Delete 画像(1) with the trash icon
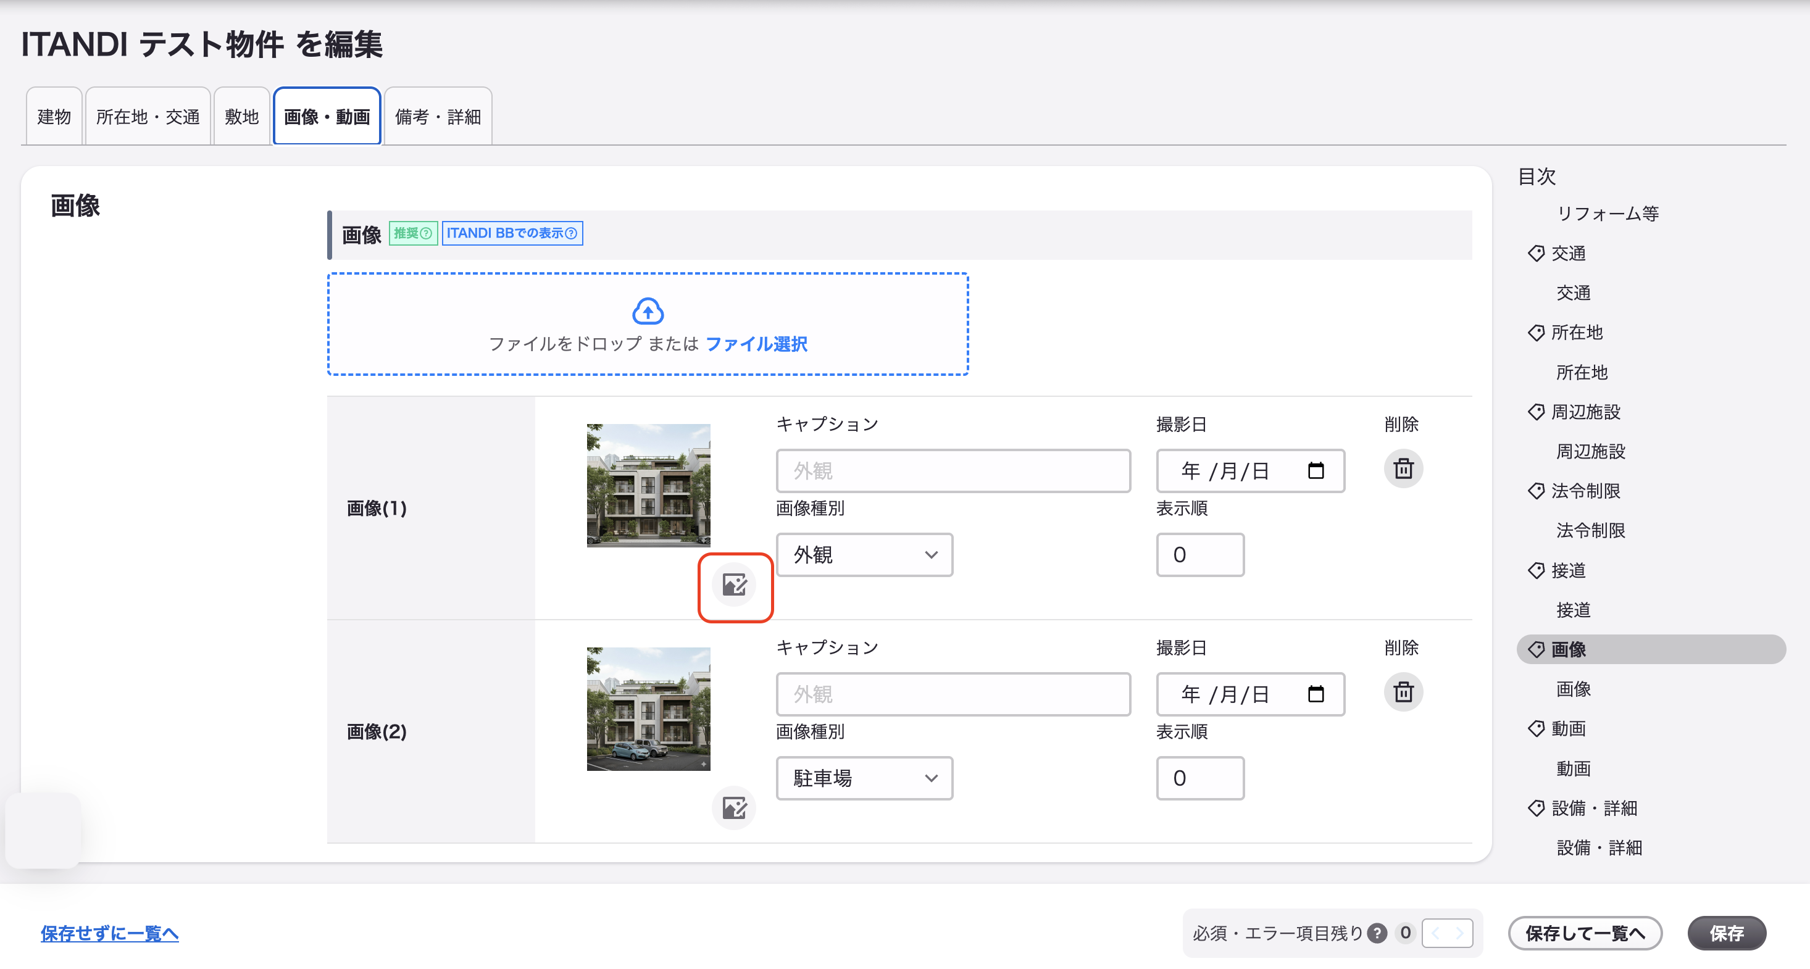 click(1403, 468)
